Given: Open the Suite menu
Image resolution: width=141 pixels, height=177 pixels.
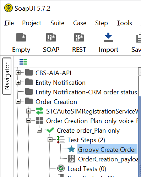Looking at the screenshot, I should [57, 23].
